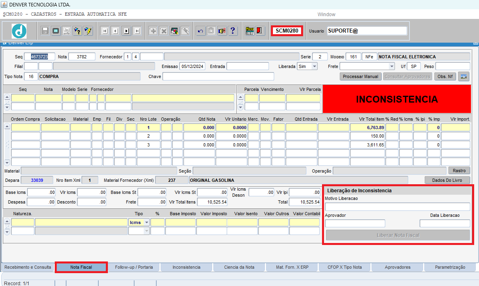The width and height of the screenshot is (479, 286).
Task: Go to the next record
Action: [x=126, y=31]
